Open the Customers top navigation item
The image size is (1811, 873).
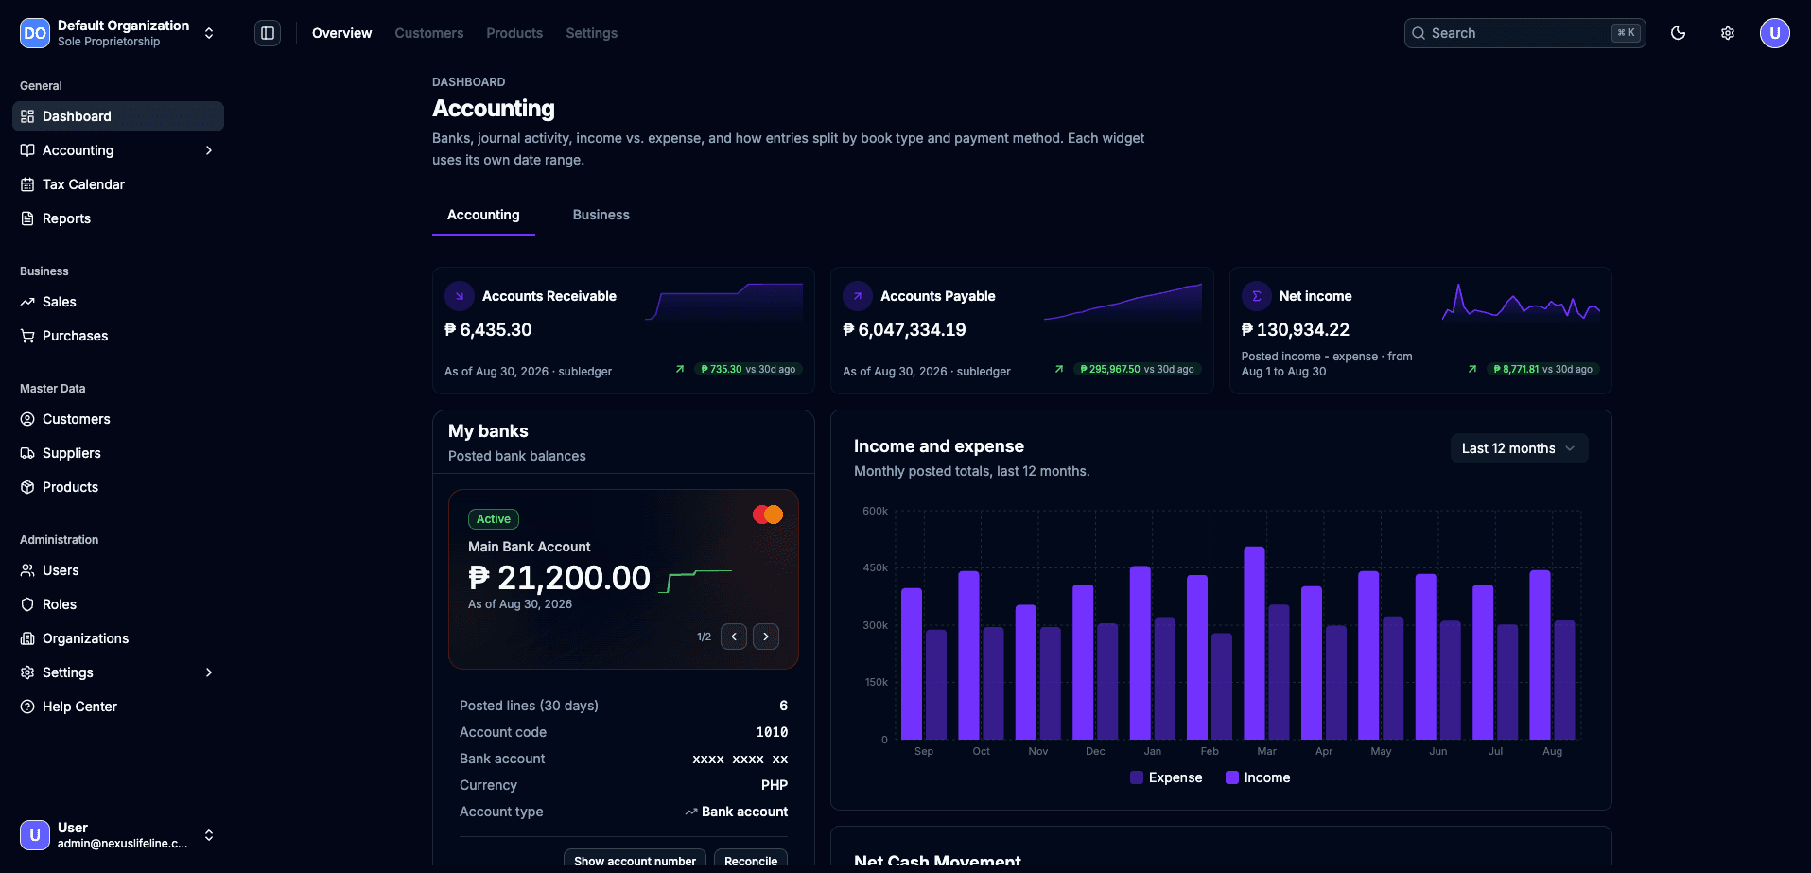coord(429,33)
